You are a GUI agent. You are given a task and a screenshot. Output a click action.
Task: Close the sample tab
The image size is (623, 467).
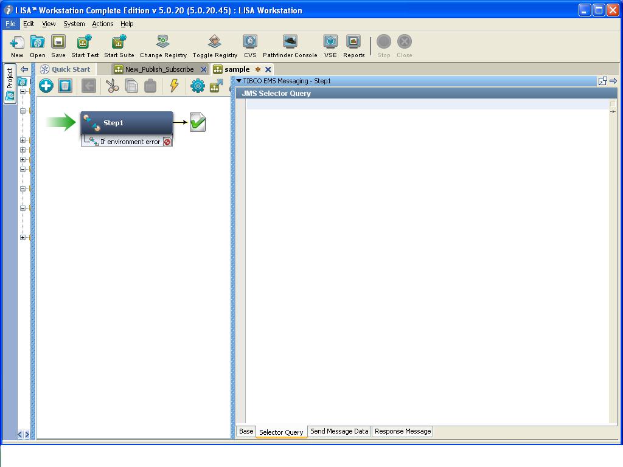coord(268,69)
